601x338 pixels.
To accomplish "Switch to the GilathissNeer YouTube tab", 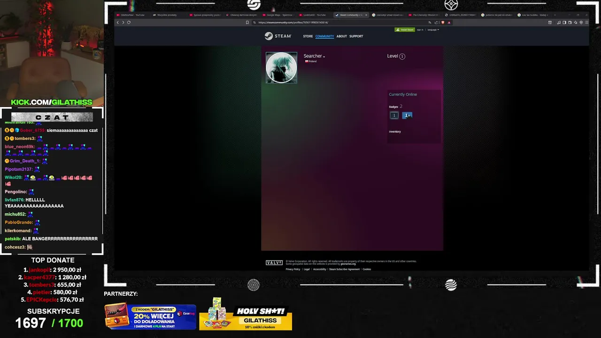I will (x=132, y=15).
